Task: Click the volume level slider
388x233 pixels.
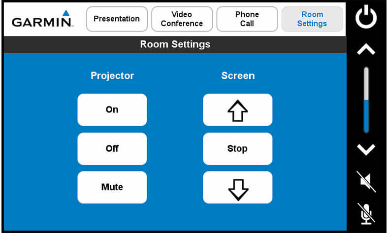Action: (x=366, y=100)
